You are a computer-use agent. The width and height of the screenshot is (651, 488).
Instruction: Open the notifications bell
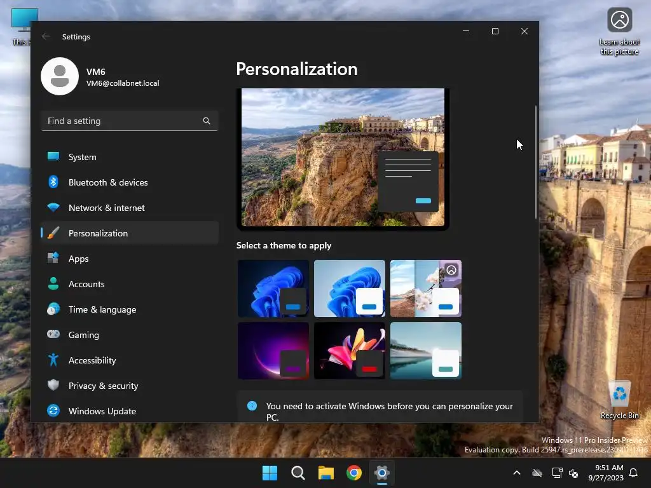pos(634,473)
